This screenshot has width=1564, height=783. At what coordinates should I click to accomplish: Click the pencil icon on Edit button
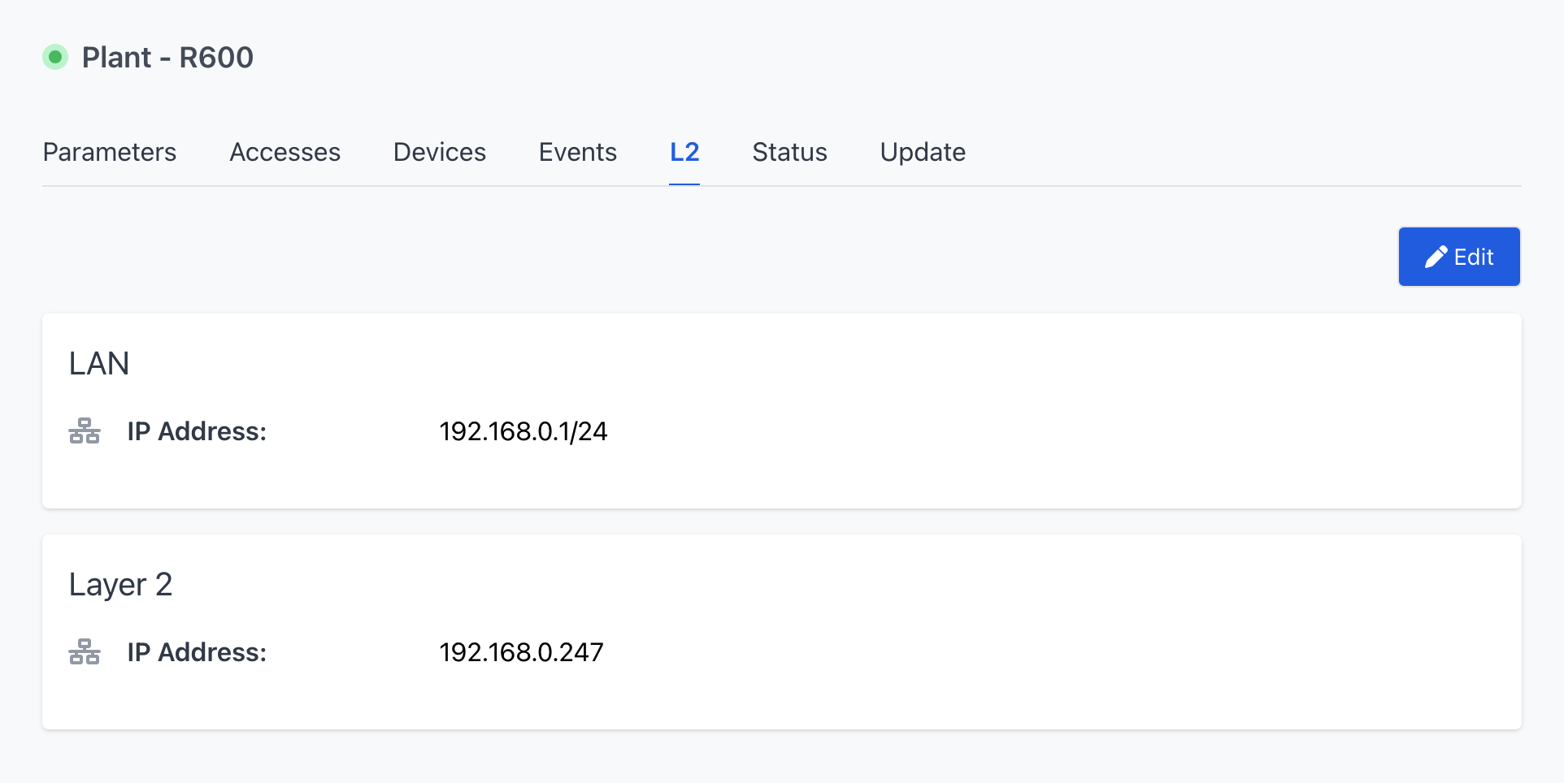[1436, 257]
